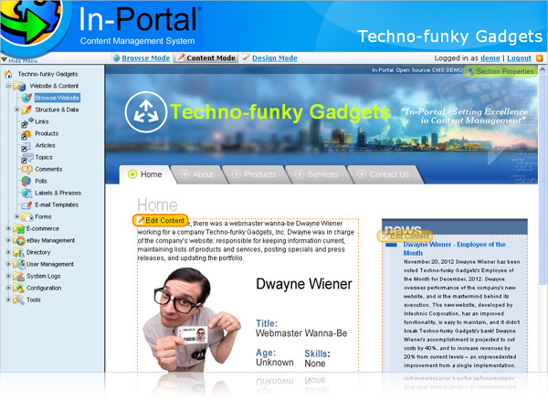Viewport: 548px width, 400px height.
Task: Click Edit Content button on main text
Action: (x=161, y=220)
